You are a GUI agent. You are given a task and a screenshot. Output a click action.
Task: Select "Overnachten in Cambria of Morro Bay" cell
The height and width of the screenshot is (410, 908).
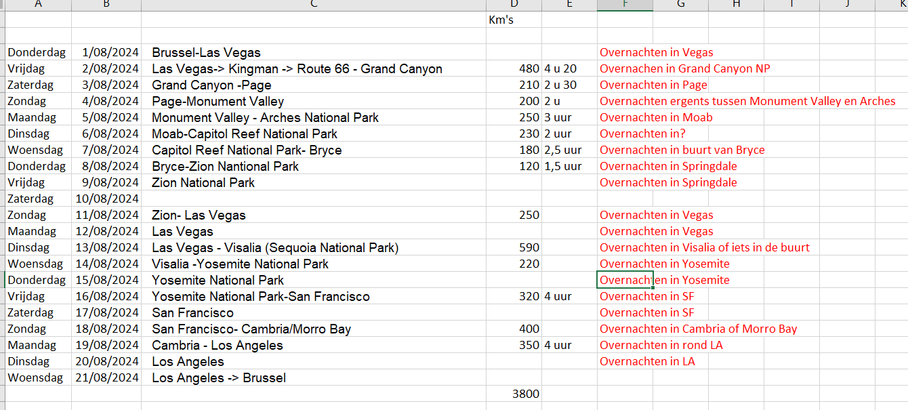[698, 329]
